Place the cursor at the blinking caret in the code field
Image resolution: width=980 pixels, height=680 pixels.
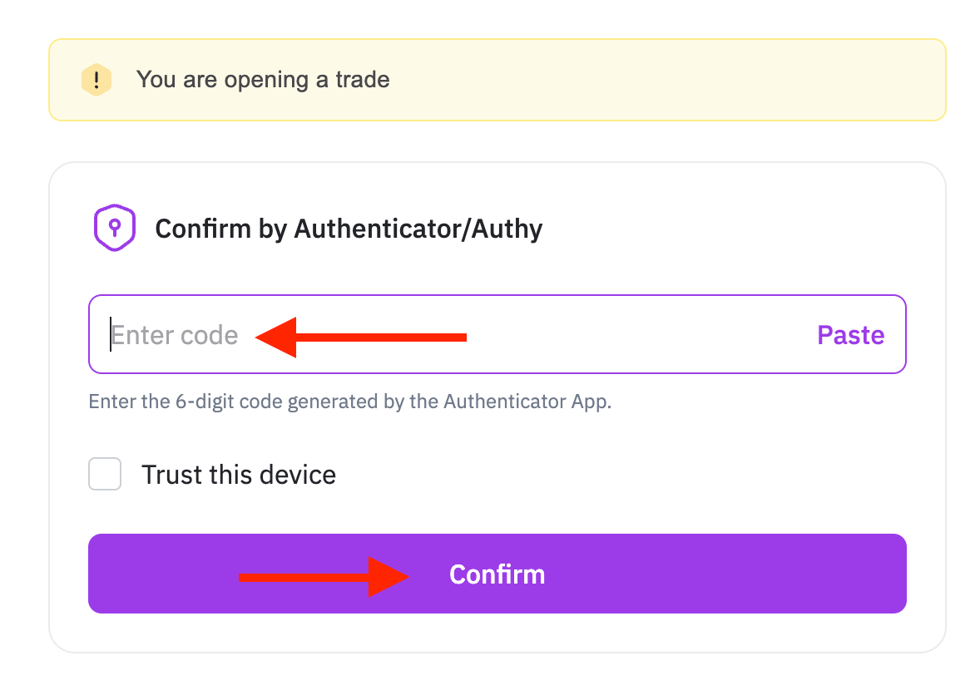pos(111,334)
